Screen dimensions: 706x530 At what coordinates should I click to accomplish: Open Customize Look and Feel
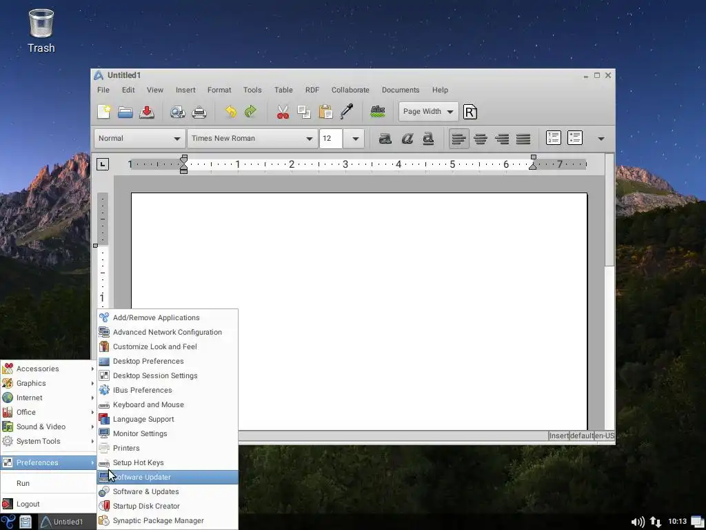tap(168, 346)
